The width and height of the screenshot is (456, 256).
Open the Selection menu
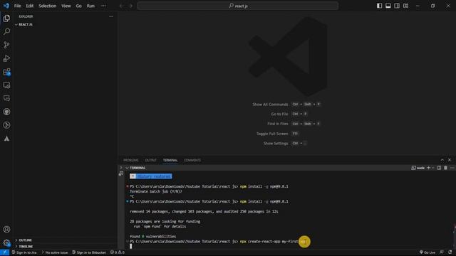(x=48, y=6)
